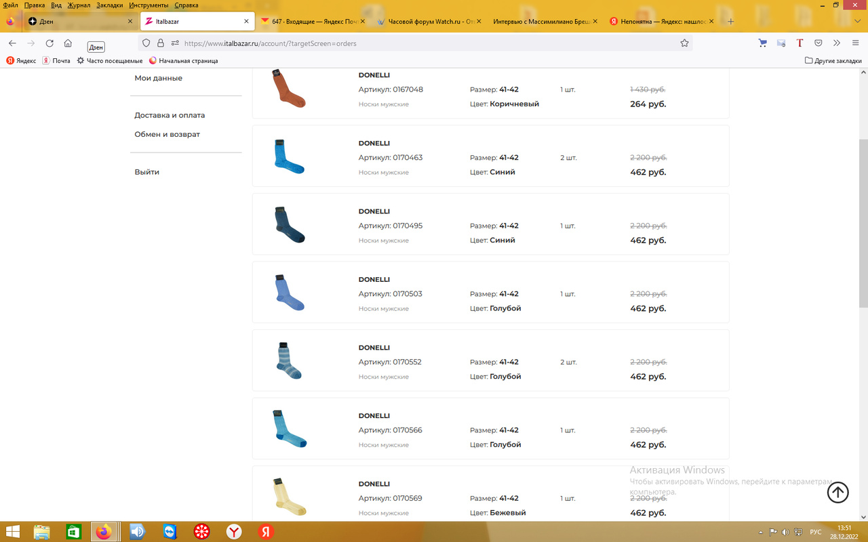Go to the browser home page icon
This screenshot has height=542, width=868.
tap(68, 43)
